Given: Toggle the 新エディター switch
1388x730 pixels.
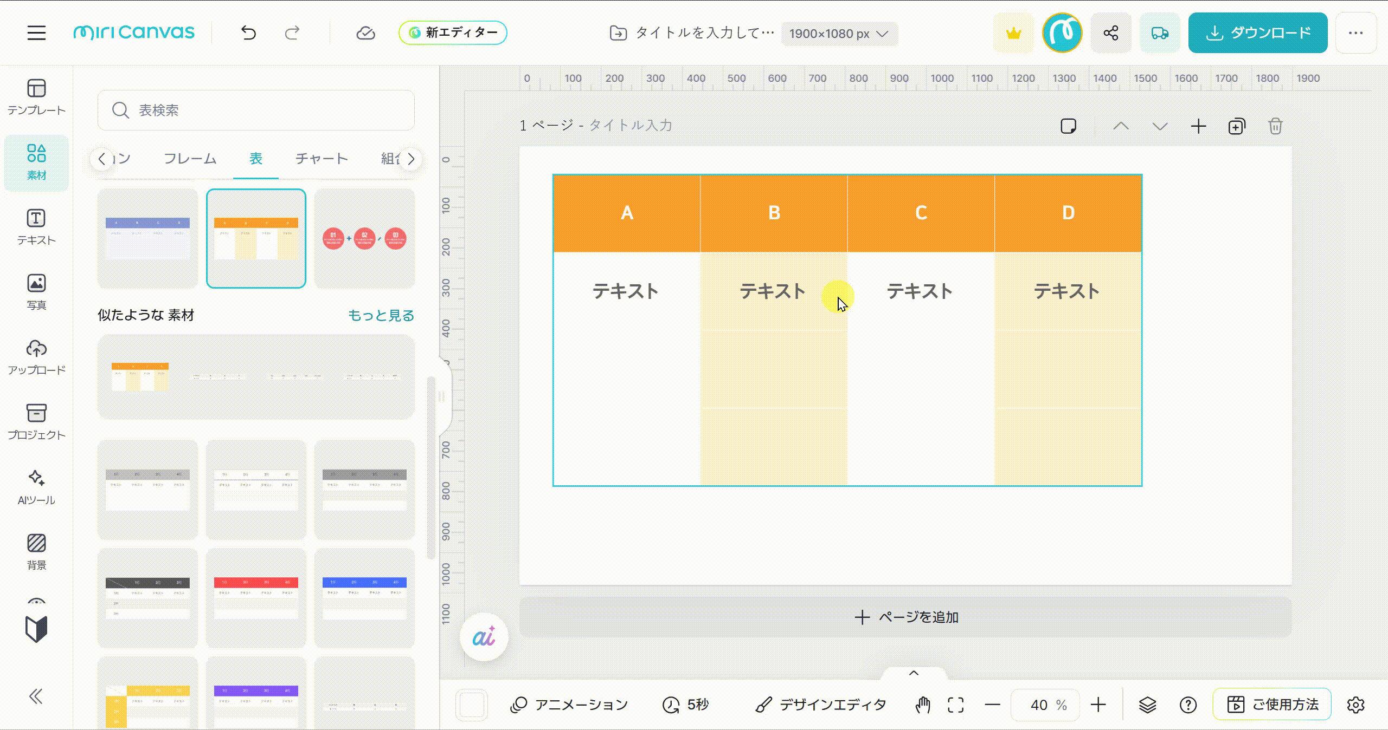Looking at the screenshot, I should (453, 33).
